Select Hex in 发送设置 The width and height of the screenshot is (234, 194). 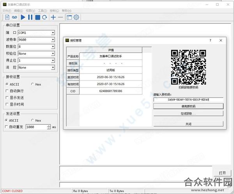coord(36,120)
